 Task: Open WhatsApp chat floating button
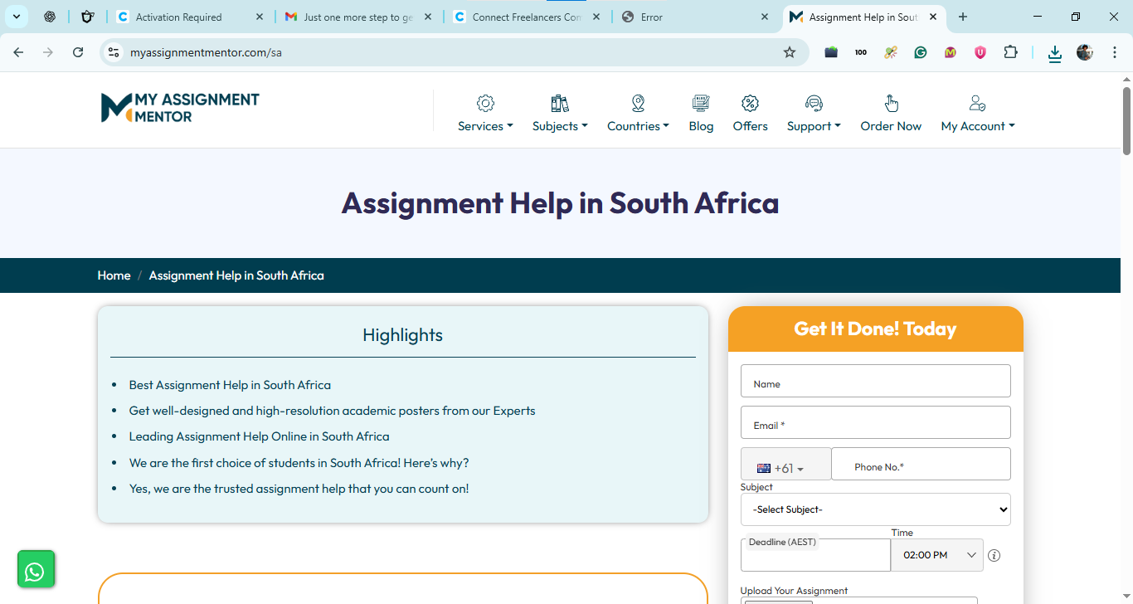point(36,569)
